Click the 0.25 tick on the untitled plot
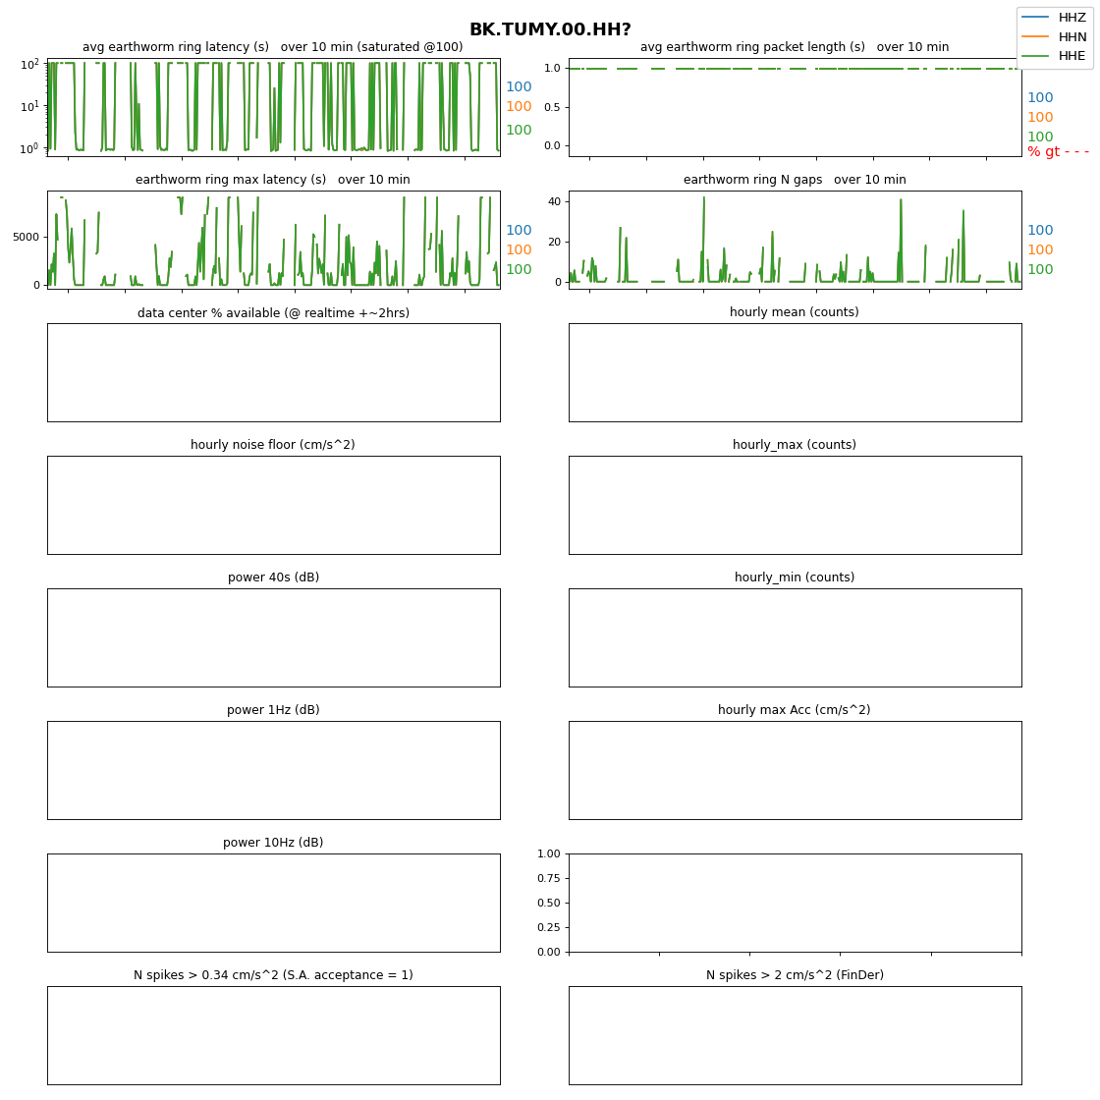Image resolution: width=1100 pixels, height=1100 pixels. [549, 927]
